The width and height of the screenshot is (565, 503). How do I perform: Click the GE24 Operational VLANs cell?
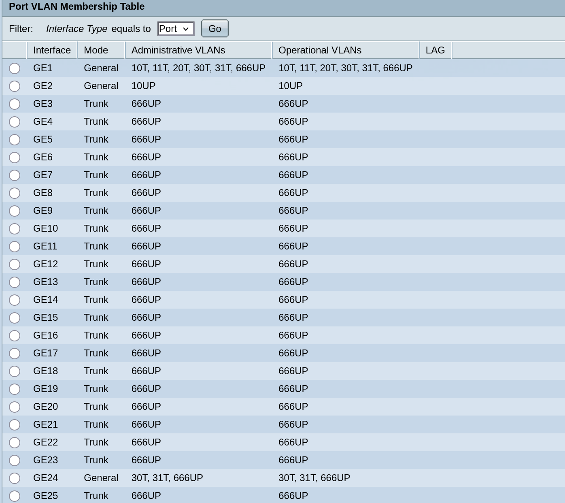[314, 478]
